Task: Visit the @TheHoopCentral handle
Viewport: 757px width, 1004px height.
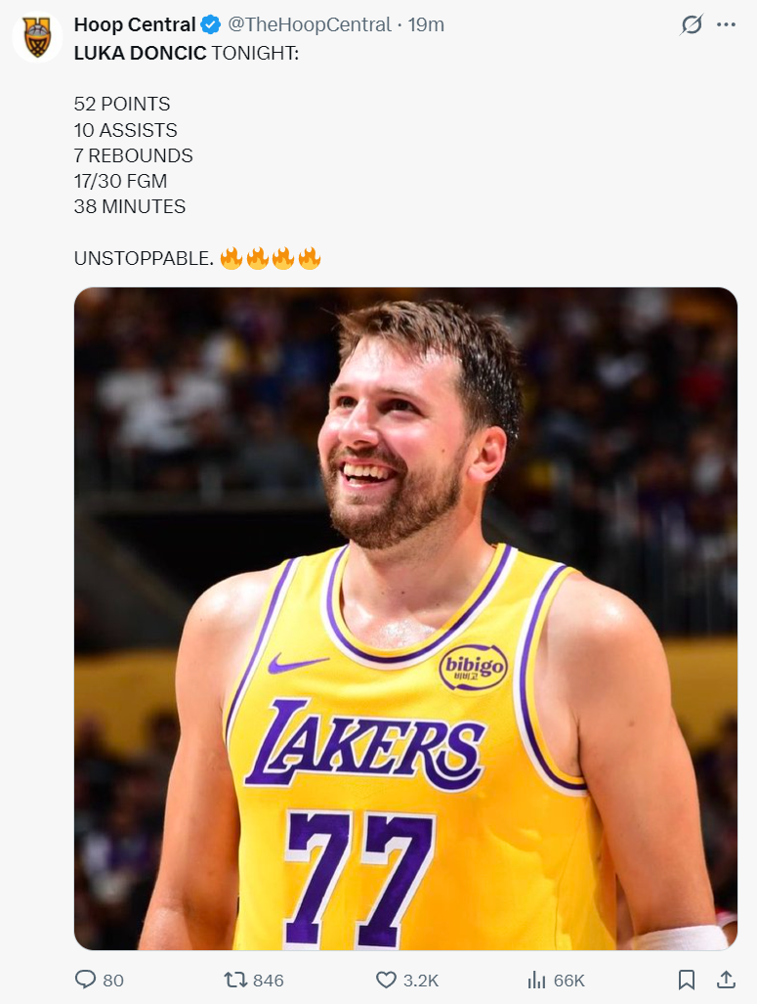Action: point(309,25)
